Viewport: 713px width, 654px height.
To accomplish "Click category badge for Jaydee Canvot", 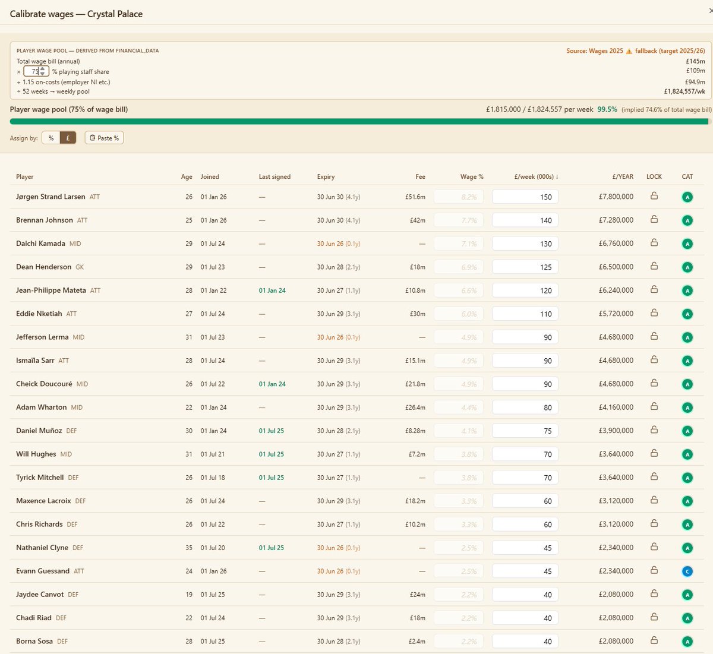I will (x=687, y=595).
